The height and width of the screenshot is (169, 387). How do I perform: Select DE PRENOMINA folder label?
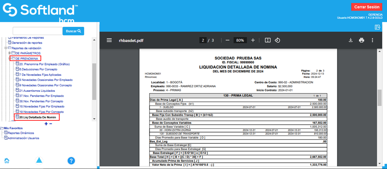click(x=26, y=59)
